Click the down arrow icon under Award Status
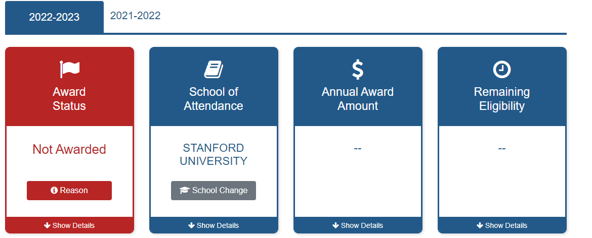592x238 pixels. click(47, 225)
